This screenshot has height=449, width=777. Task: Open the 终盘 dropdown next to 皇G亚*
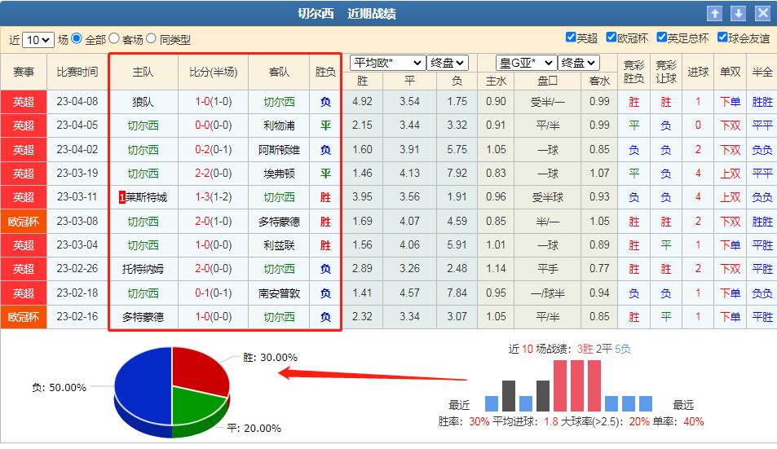tap(579, 63)
